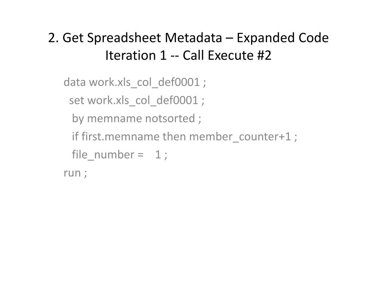
Task: Click the word 'Metadata' in the heading
Action: click(193, 38)
